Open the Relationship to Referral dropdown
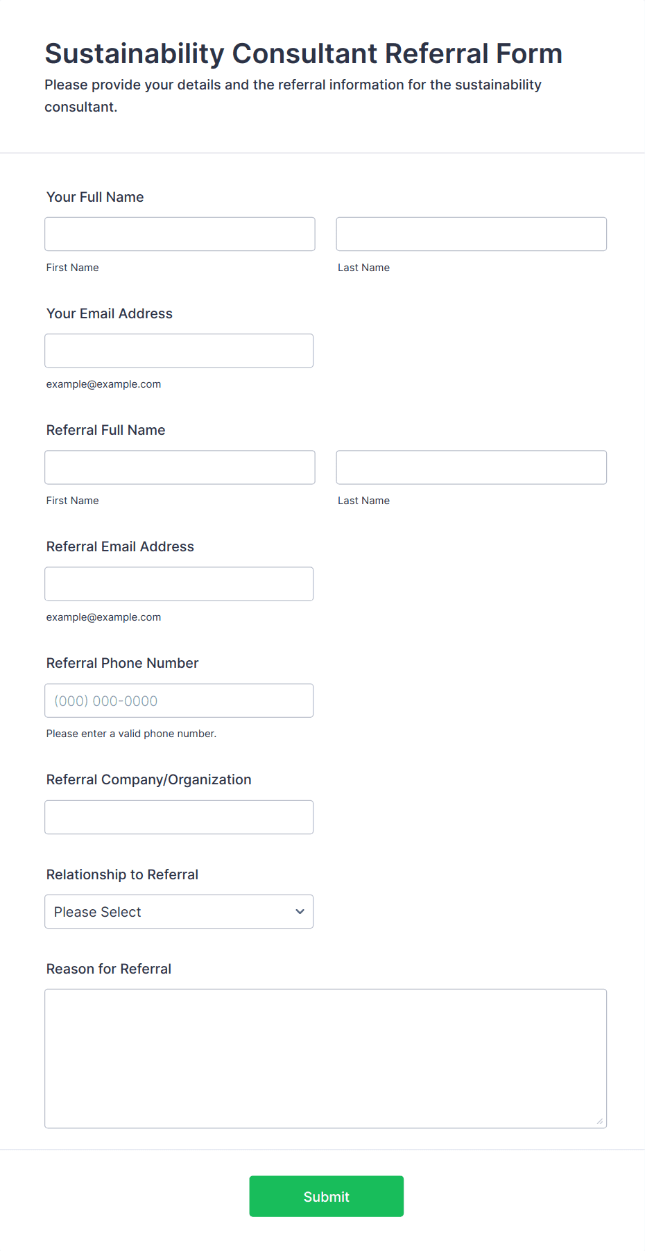This screenshot has height=1251, width=645. point(179,911)
